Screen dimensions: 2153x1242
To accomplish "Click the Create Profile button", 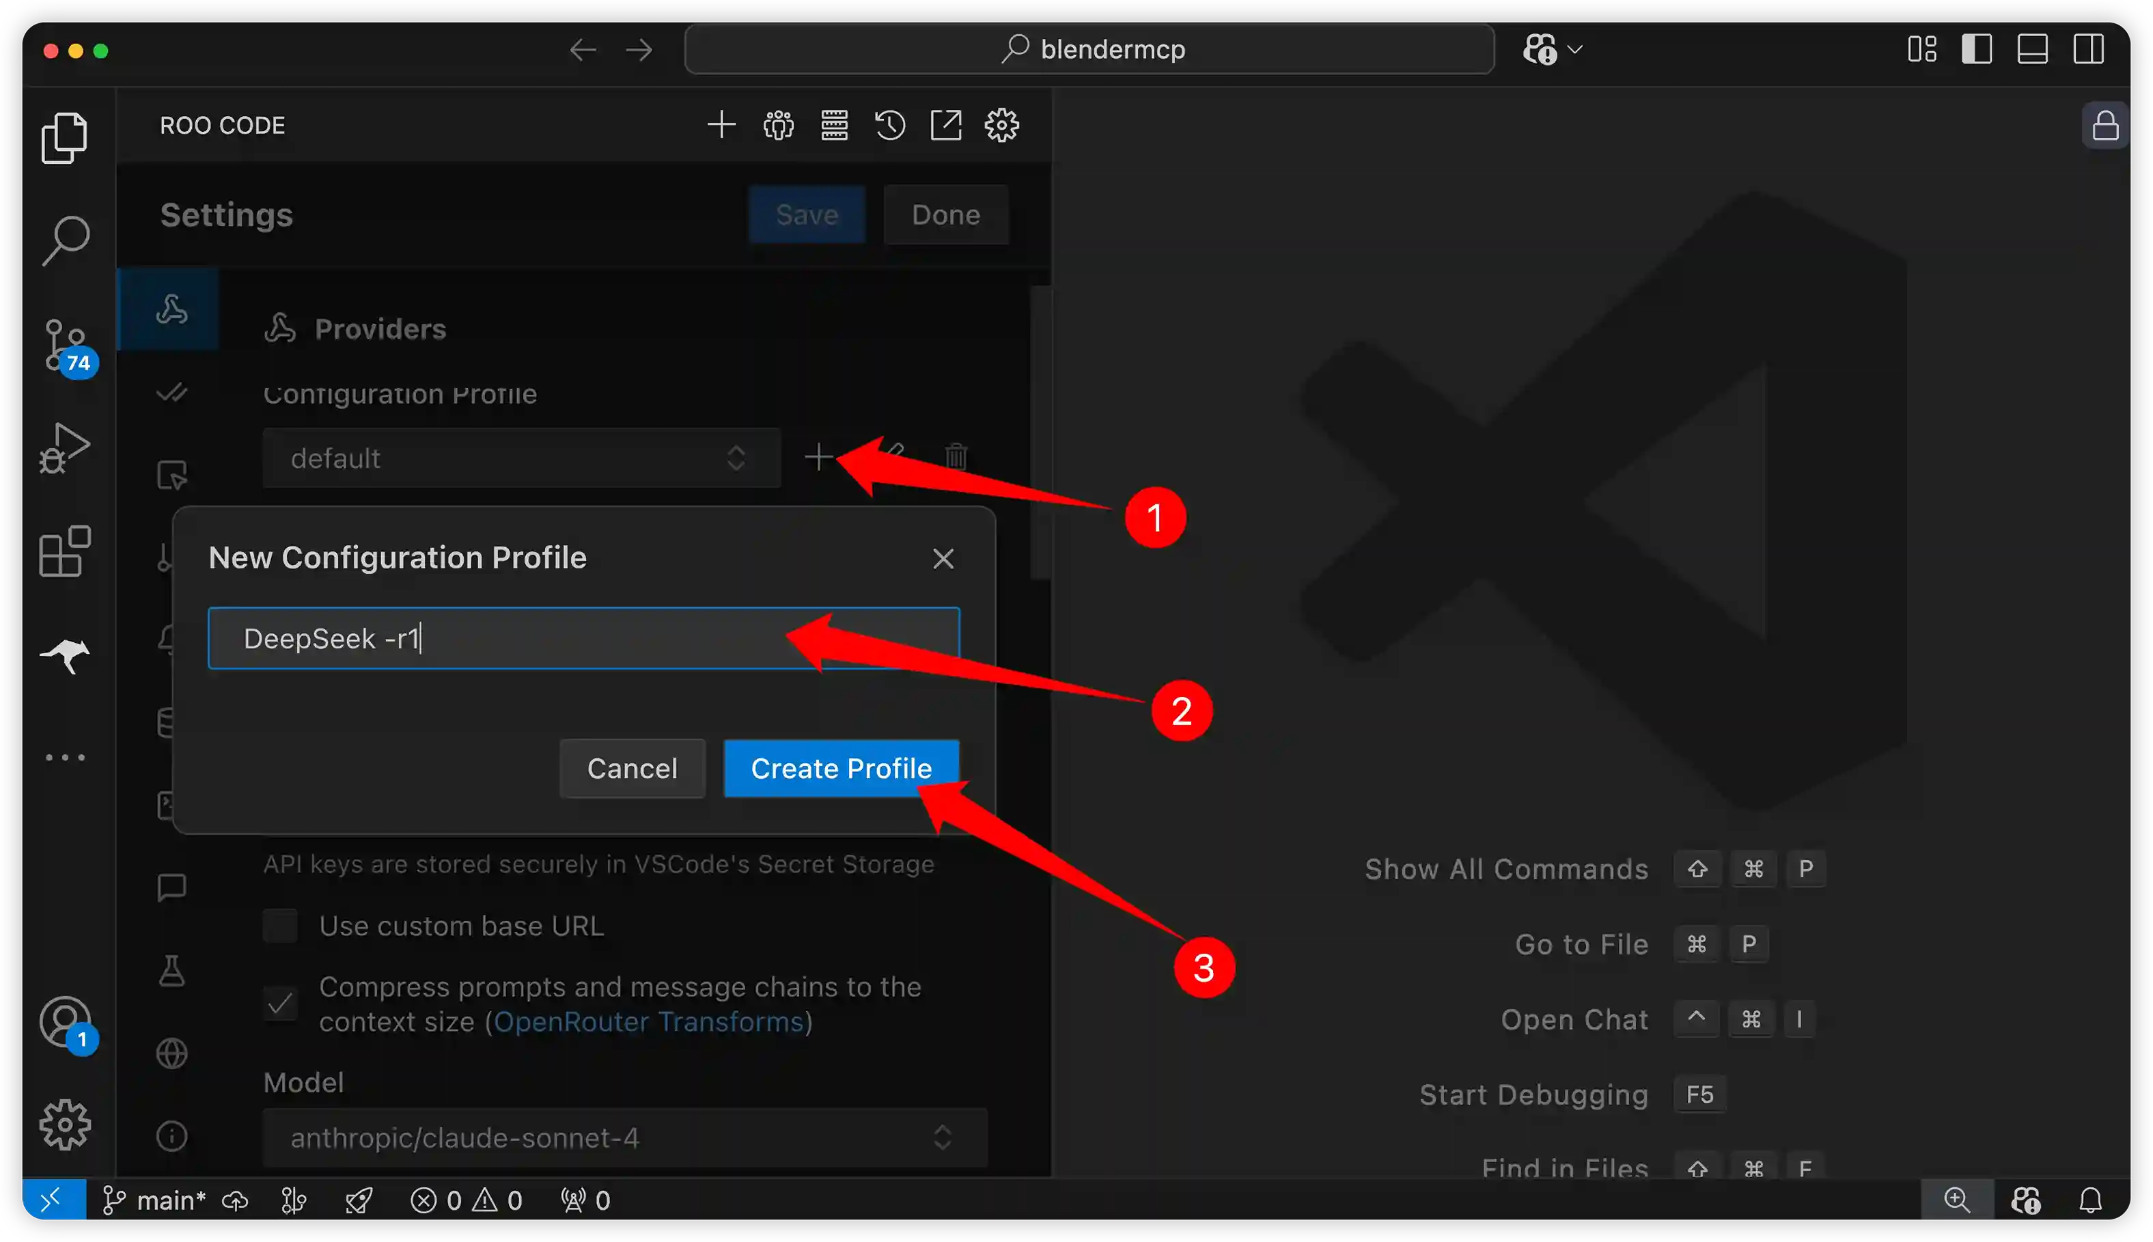I will coord(841,769).
